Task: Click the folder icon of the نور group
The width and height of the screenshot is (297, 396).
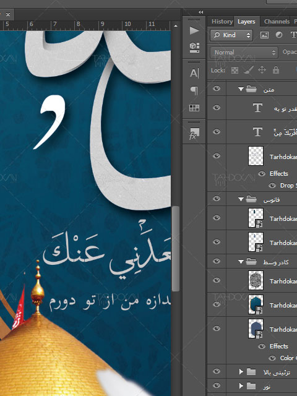Action: coord(251,385)
